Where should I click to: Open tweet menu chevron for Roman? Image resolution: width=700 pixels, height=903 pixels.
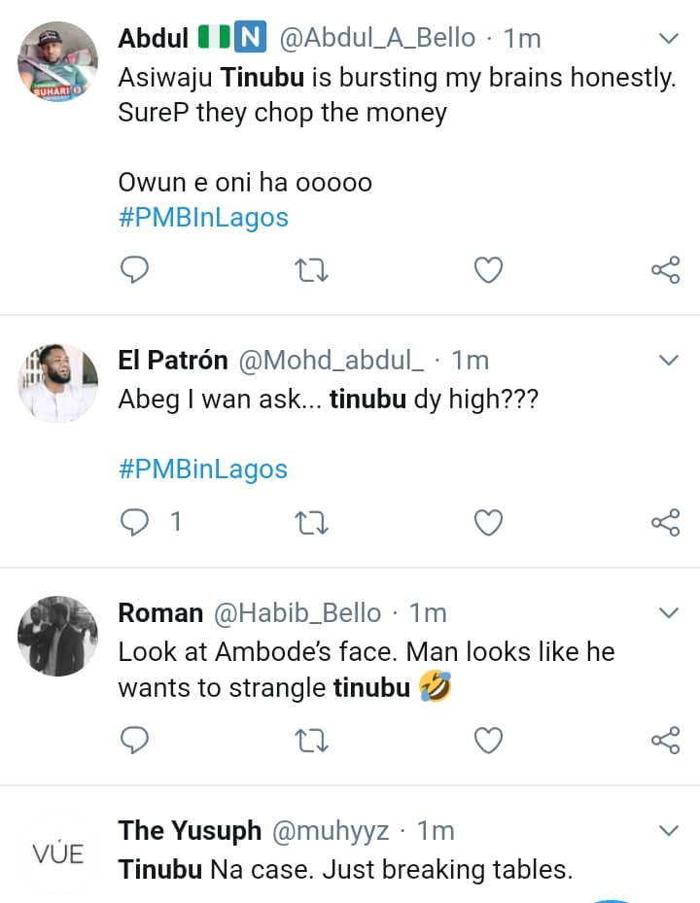pos(669,612)
